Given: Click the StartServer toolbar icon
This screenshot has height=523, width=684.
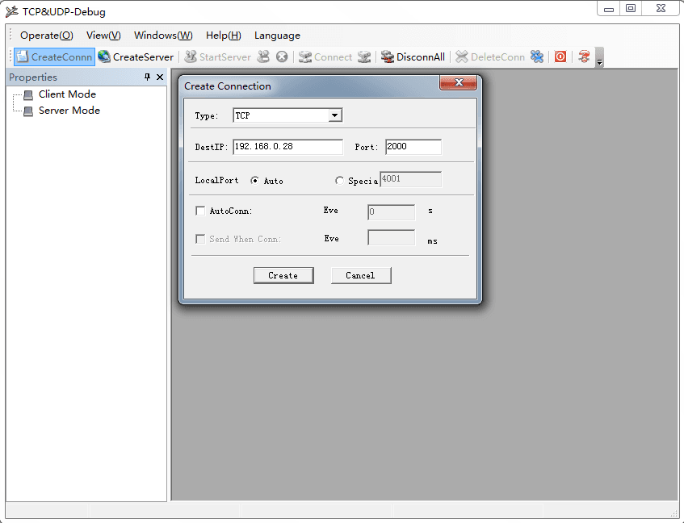Looking at the screenshot, I should (x=191, y=56).
